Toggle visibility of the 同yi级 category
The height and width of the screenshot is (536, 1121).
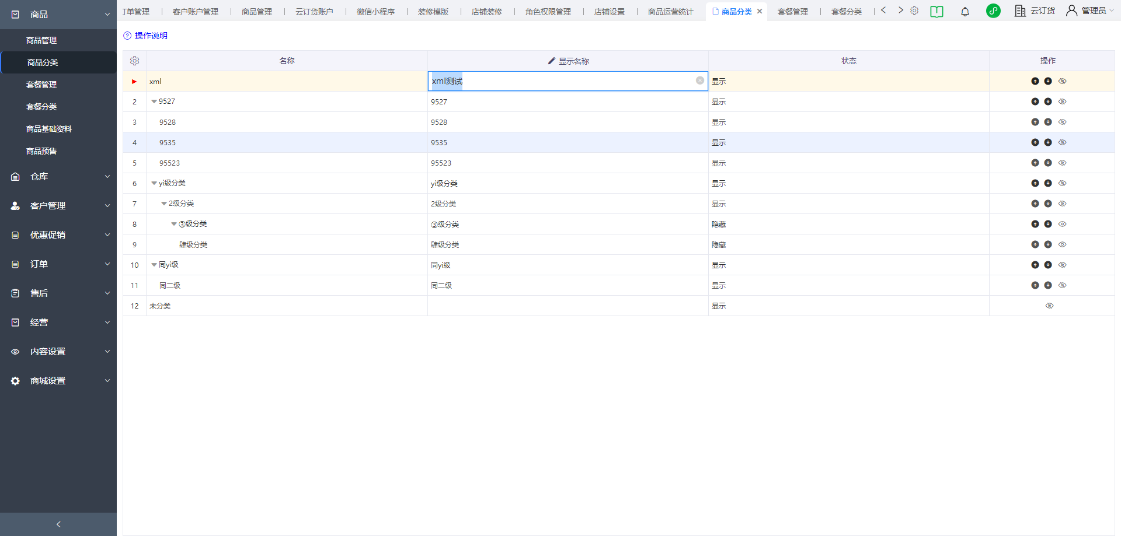point(1063,265)
